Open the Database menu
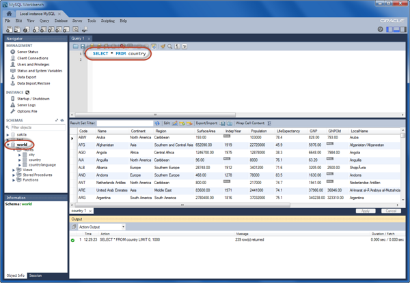The image size is (410, 283). (61, 21)
